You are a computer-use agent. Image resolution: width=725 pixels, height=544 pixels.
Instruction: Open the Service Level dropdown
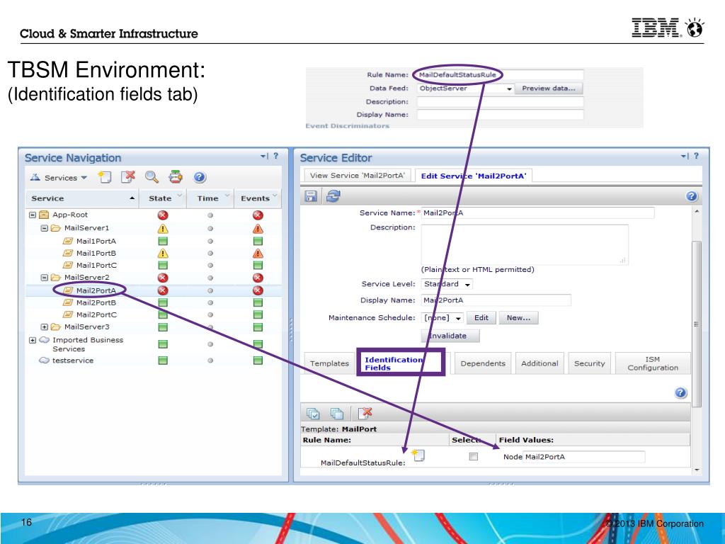(x=447, y=284)
